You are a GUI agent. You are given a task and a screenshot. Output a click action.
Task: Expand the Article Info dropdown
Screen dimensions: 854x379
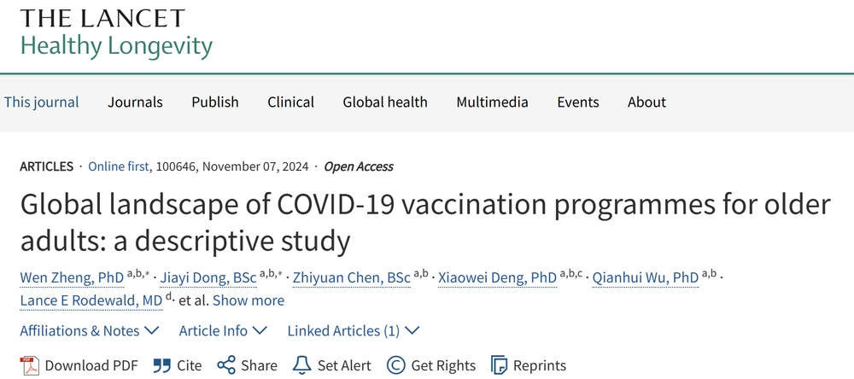pos(223,330)
